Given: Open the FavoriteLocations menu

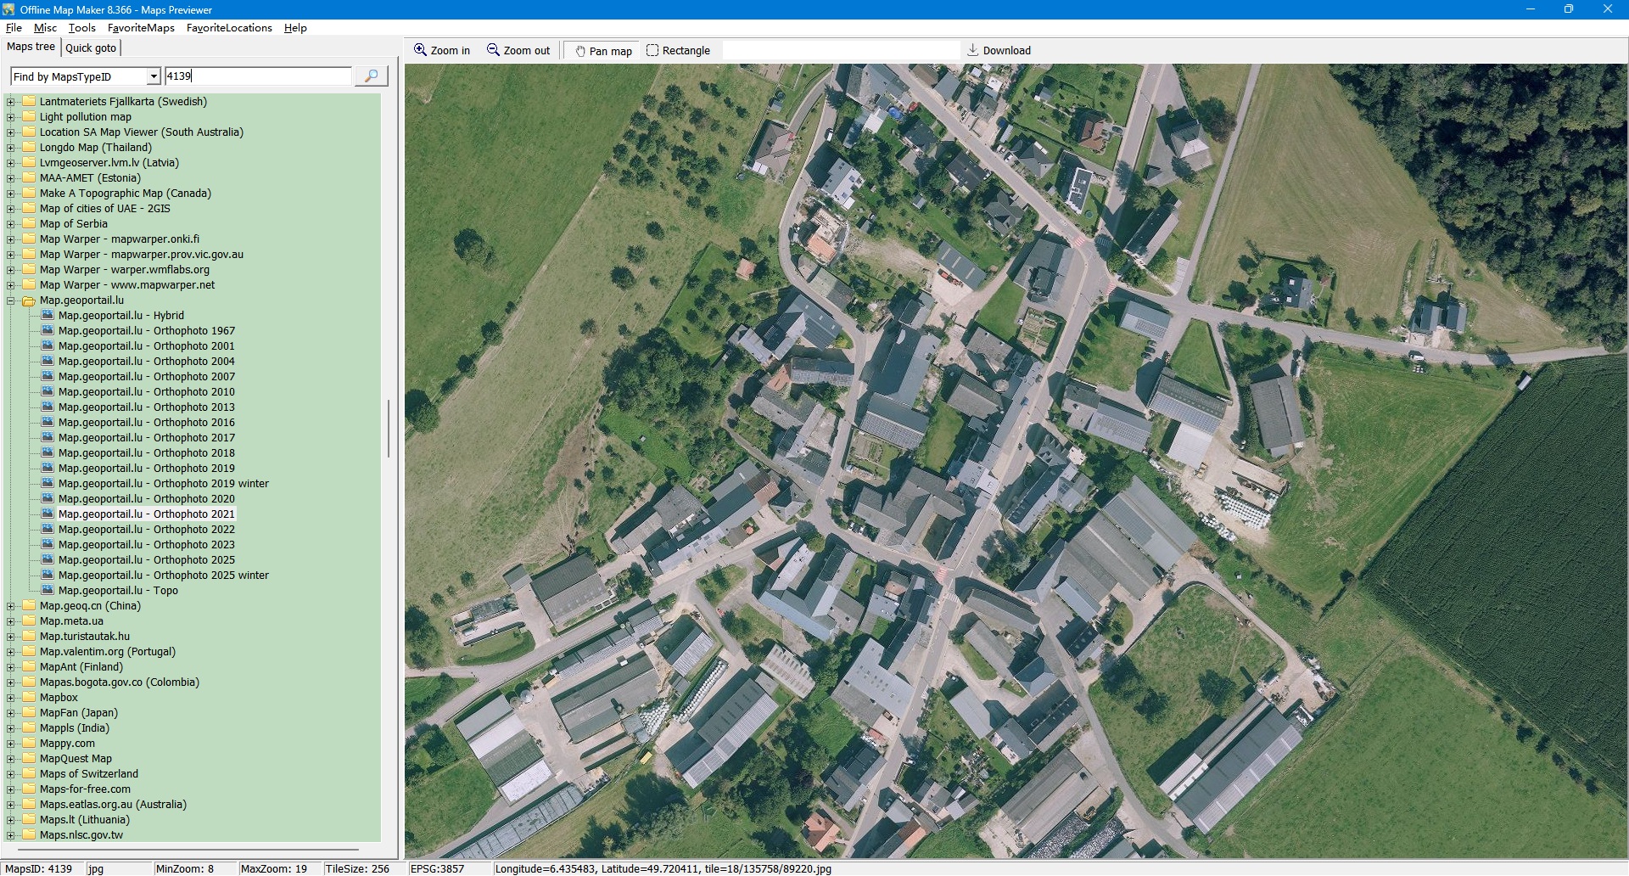Looking at the screenshot, I should pos(229,27).
